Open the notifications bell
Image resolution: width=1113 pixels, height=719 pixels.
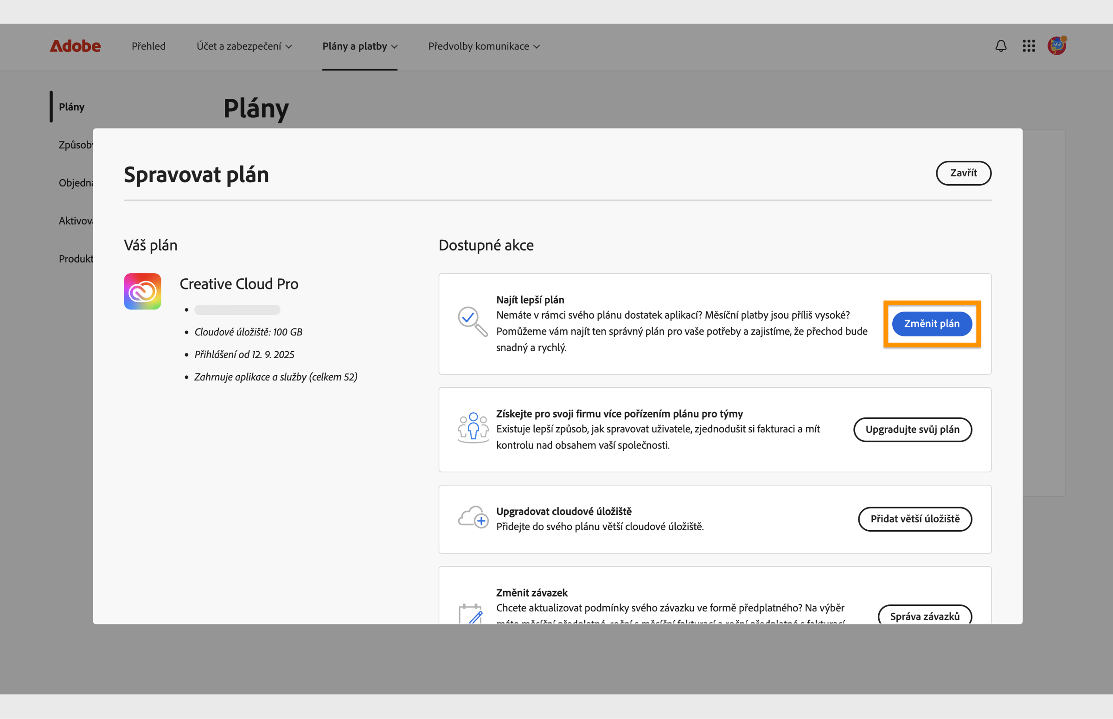coord(1000,46)
